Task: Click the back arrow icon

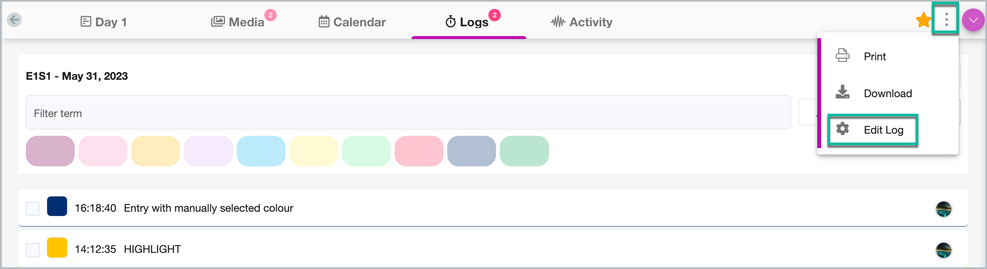Action: pos(14,20)
